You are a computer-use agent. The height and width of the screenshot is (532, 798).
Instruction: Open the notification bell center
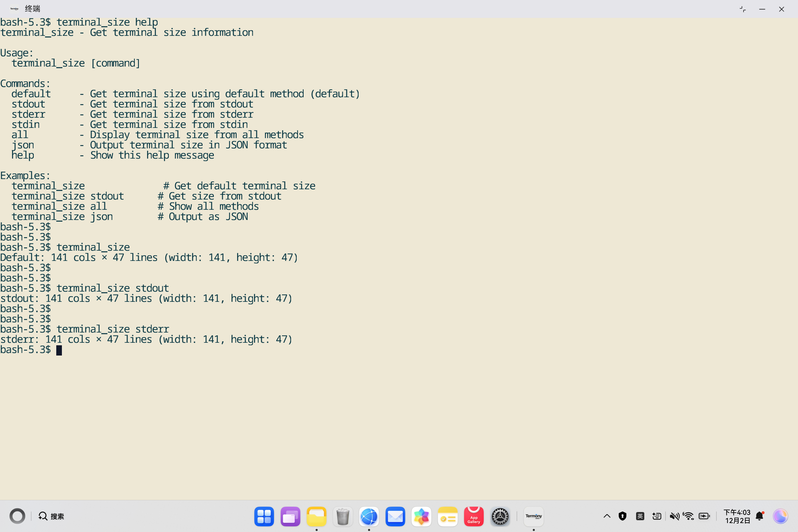[x=760, y=516]
